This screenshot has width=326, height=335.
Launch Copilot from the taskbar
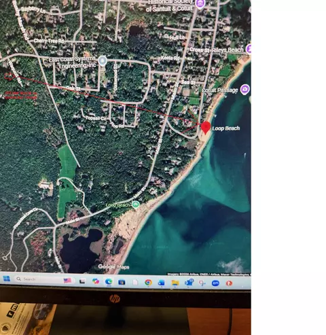click(x=96, y=281)
